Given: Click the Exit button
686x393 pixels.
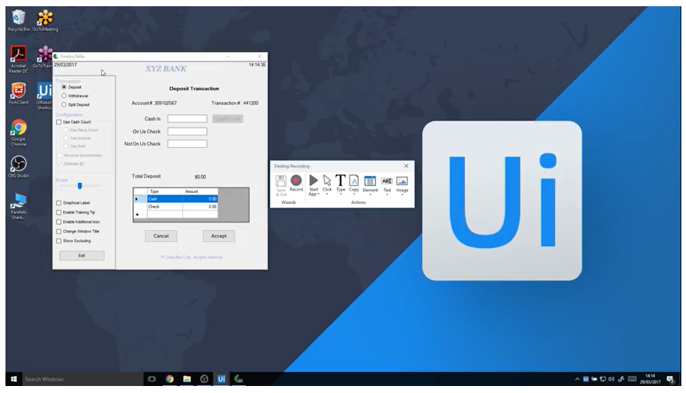Looking at the screenshot, I should [x=82, y=256].
